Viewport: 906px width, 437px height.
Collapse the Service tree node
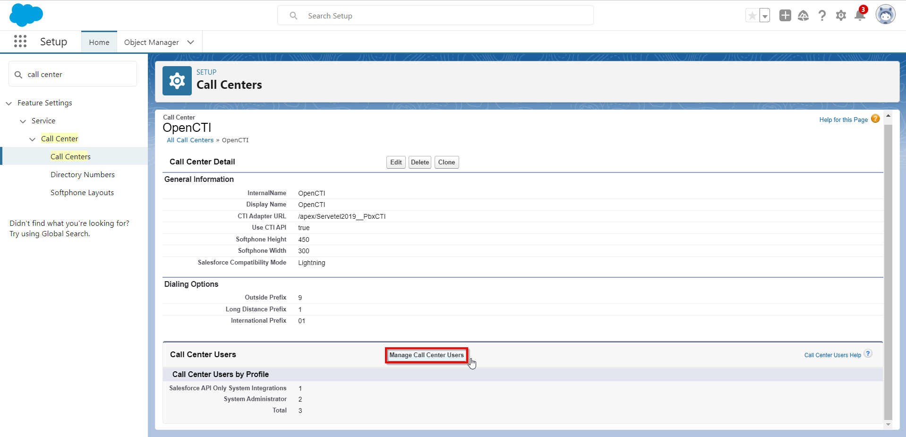[23, 121]
